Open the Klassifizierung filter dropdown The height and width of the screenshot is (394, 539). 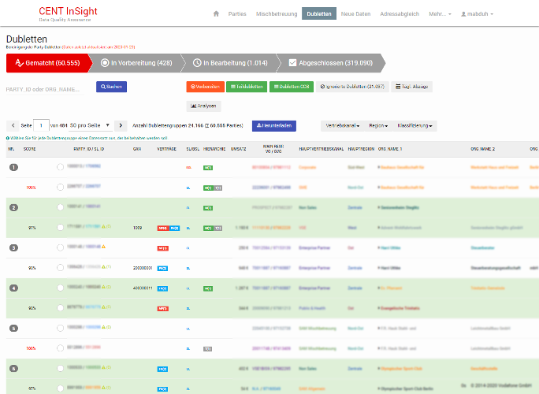pos(416,125)
